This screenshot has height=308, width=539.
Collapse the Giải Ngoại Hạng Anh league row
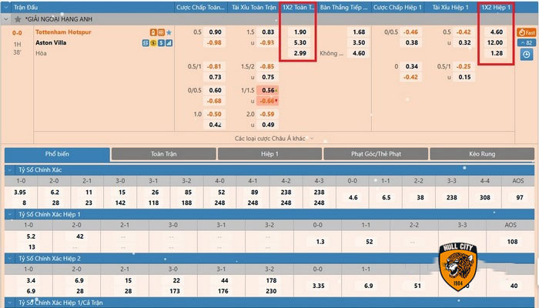click(x=8, y=18)
